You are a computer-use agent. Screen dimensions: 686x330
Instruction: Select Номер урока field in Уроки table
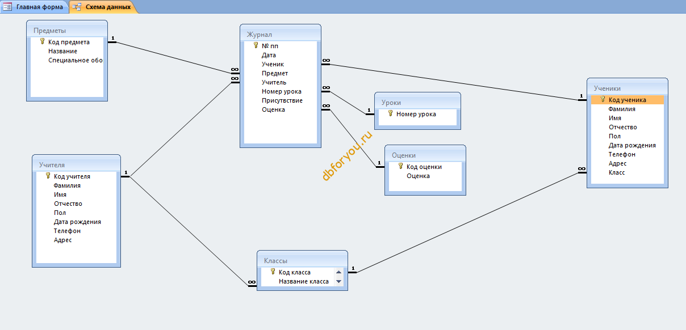[x=417, y=114]
